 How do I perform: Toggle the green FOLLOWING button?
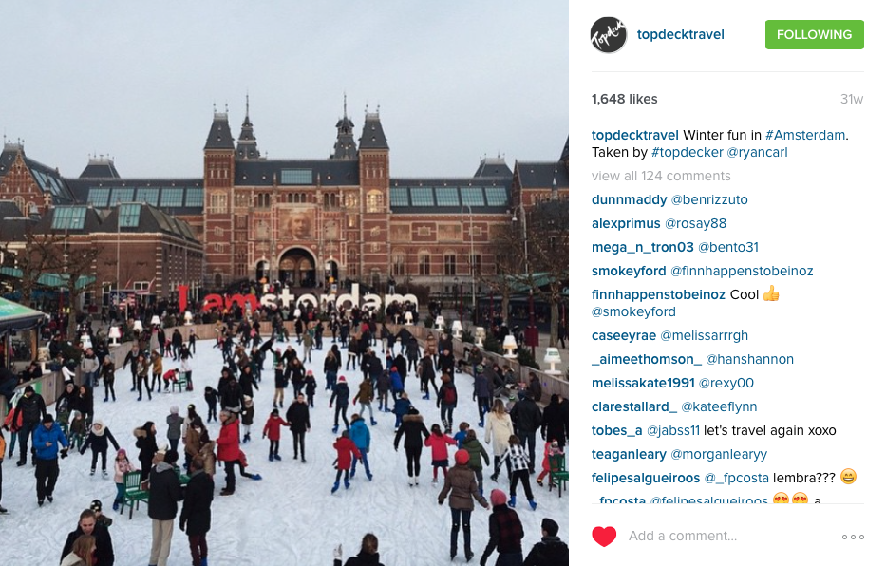[814, 34]
